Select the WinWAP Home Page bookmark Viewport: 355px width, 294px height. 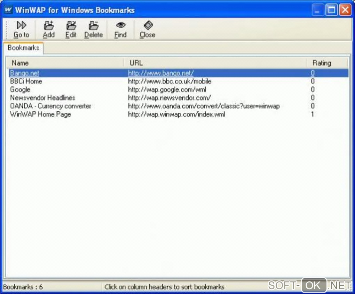pos(40,114)
